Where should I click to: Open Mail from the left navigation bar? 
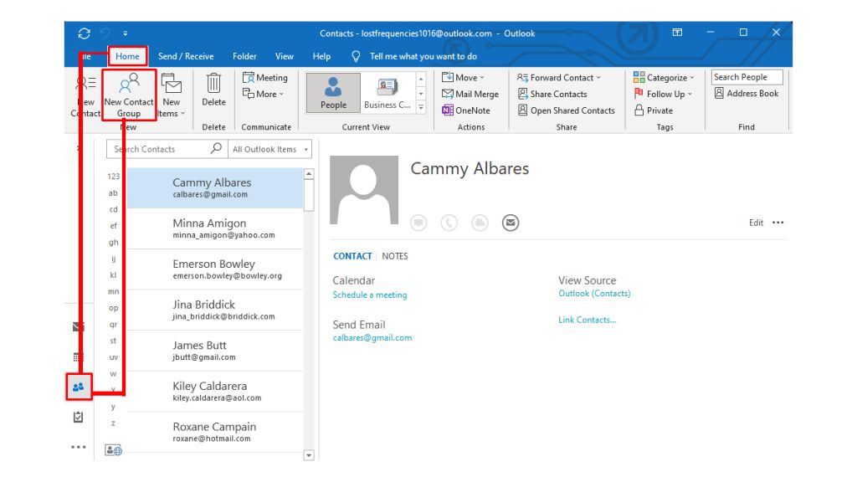point(79,326)
